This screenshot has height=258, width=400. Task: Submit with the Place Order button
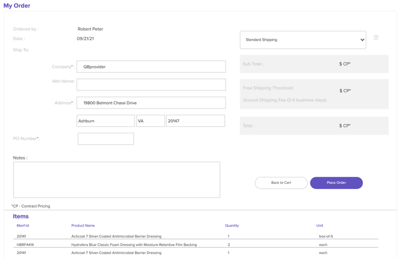(x=336, y=183)
